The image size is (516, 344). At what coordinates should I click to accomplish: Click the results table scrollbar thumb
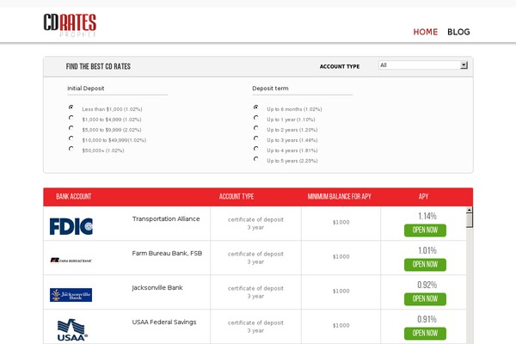(470, 220)
